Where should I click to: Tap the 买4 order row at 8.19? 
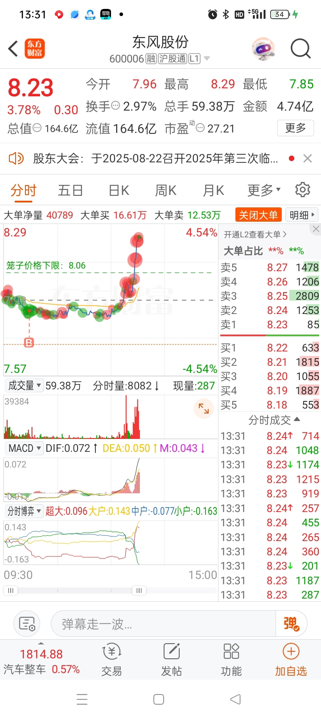[270, 390]
